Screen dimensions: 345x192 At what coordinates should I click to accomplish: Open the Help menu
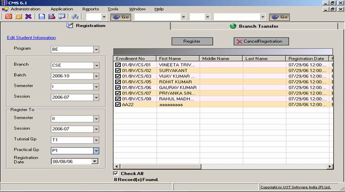tap(159, 9)
